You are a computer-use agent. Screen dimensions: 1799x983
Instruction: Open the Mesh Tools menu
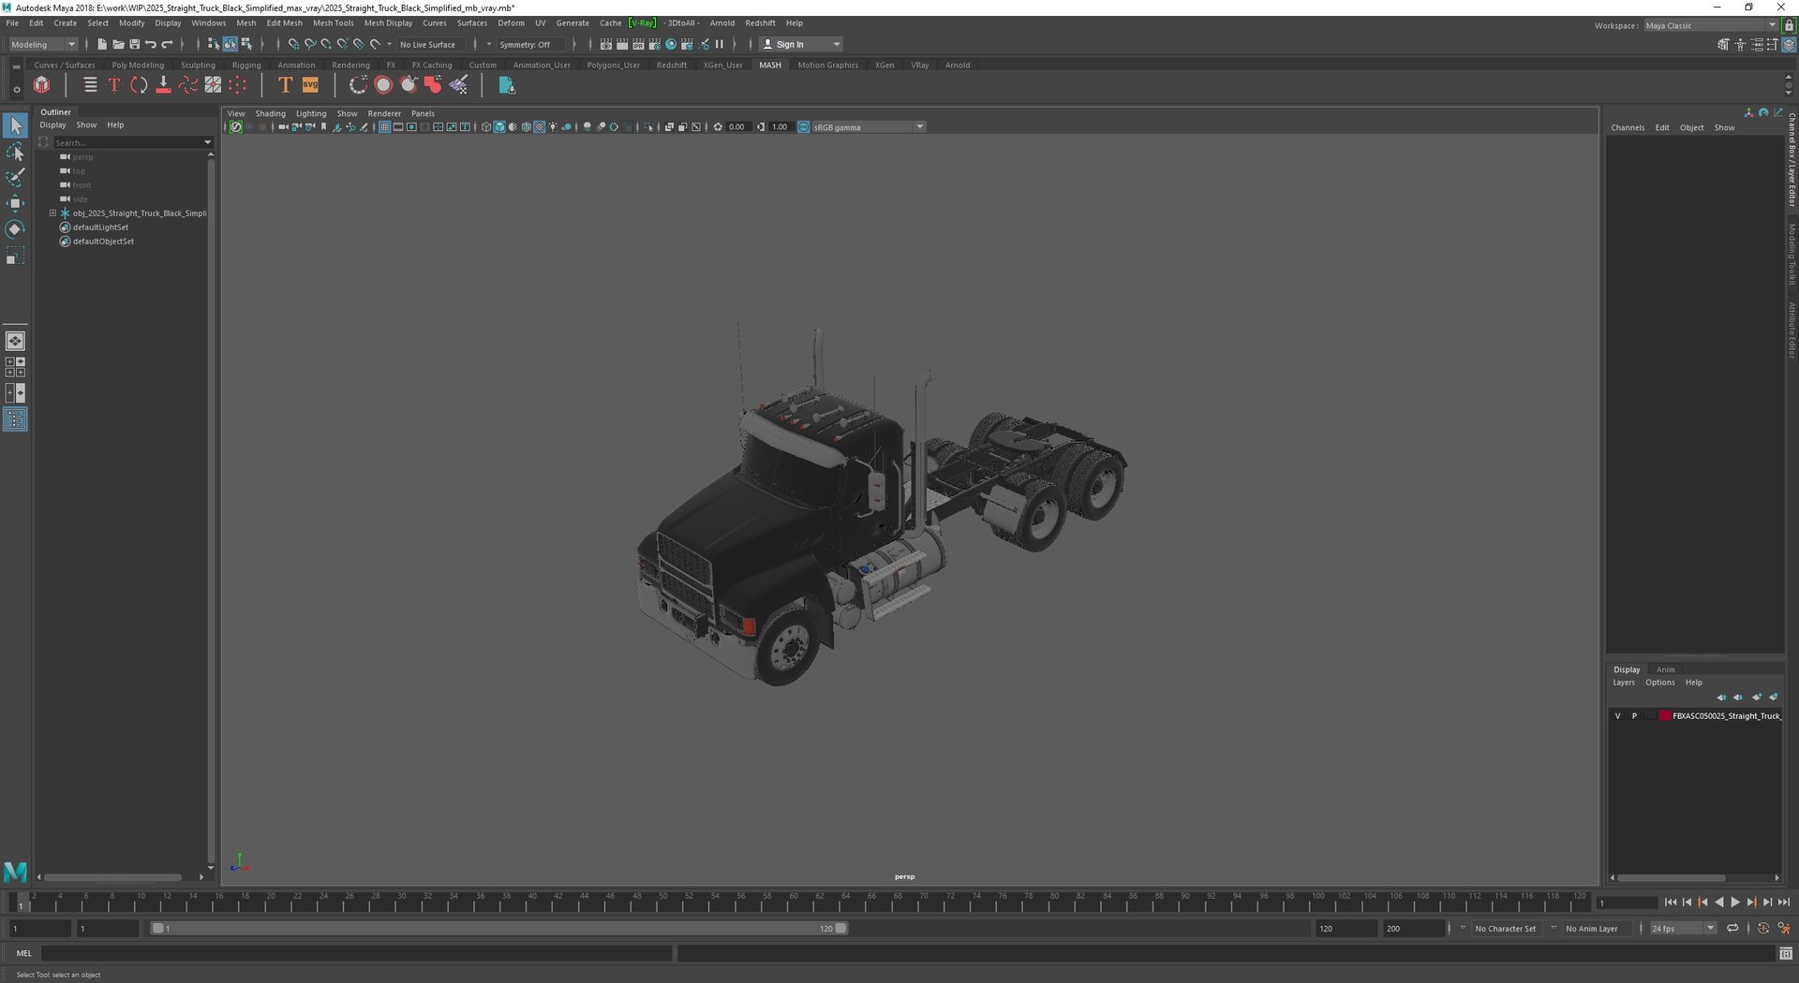click(x=334, y=23)
